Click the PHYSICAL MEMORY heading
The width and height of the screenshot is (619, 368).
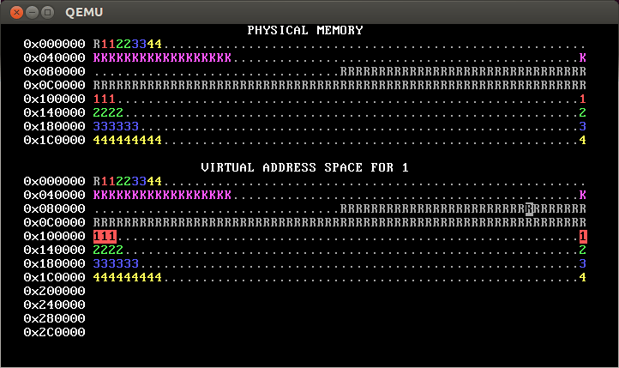305,30
